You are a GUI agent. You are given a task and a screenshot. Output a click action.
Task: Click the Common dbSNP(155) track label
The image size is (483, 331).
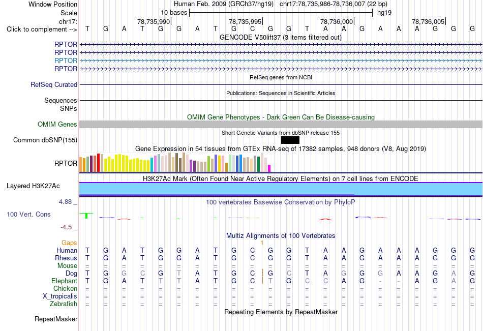[45, 140]
